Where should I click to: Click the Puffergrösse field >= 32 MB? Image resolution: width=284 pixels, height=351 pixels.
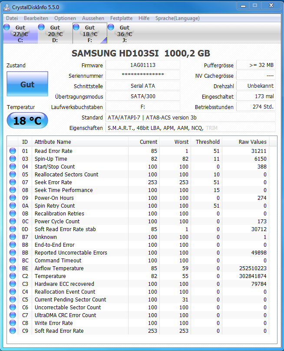[x=256, y=65]
